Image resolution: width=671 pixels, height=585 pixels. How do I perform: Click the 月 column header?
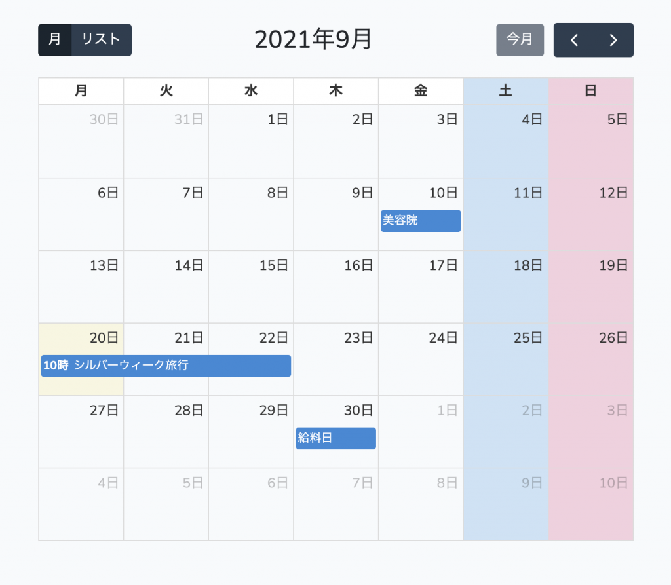click(81, 91)
